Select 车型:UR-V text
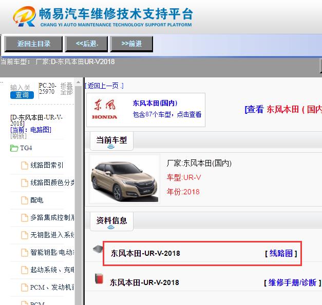The width and height of the screenshot is (322, 305). coord(184,177)
